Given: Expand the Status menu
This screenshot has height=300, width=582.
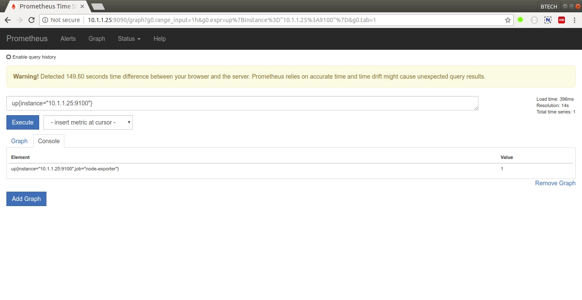Looking at the screenshot, I should 129,39.
